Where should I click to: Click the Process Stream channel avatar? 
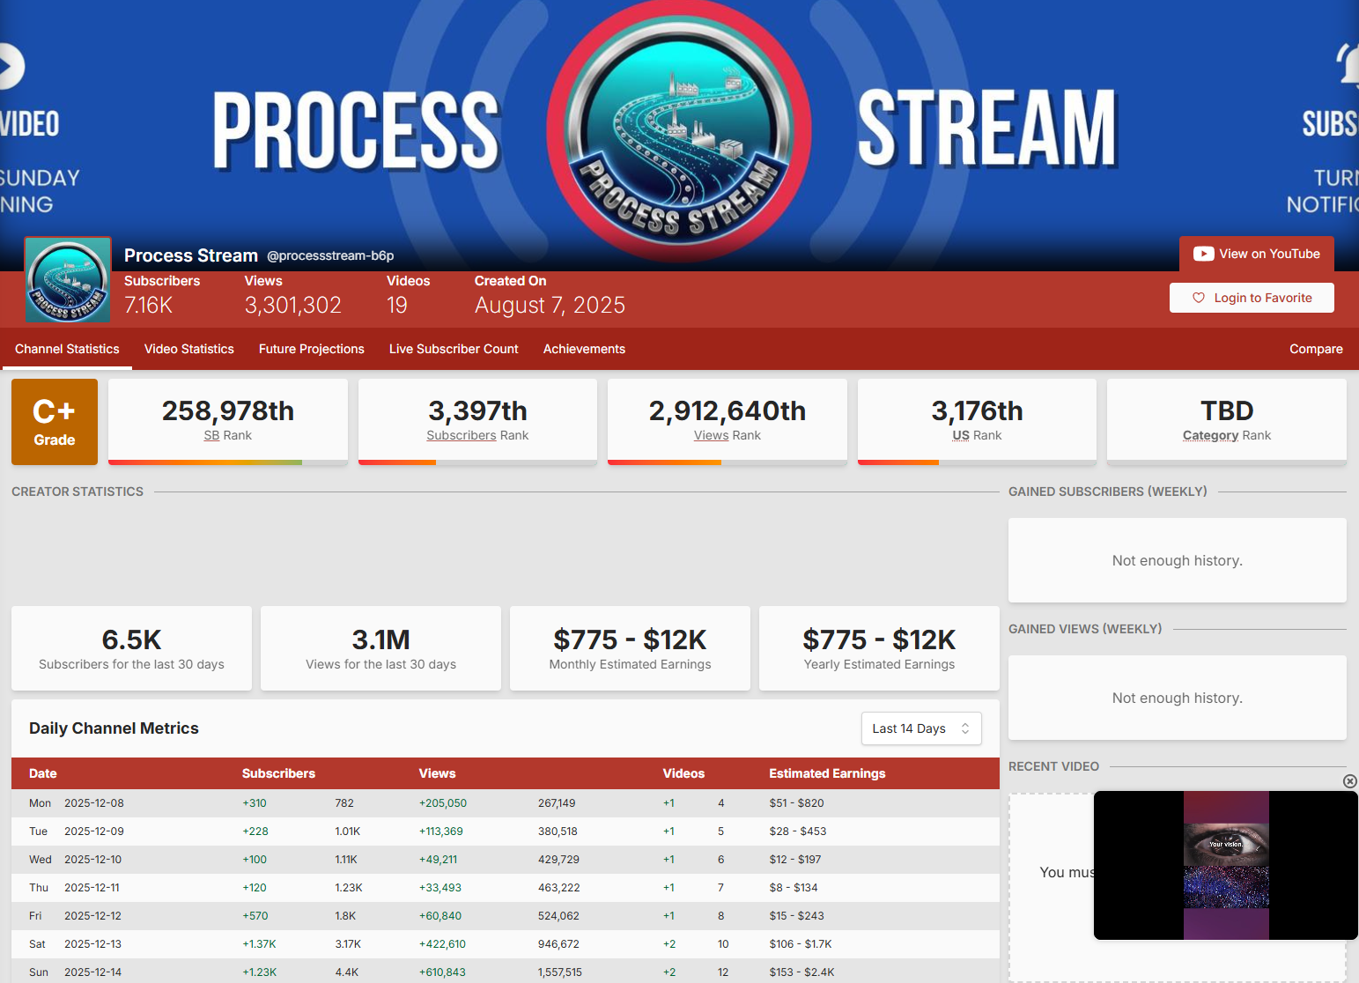tap(68, 280)
